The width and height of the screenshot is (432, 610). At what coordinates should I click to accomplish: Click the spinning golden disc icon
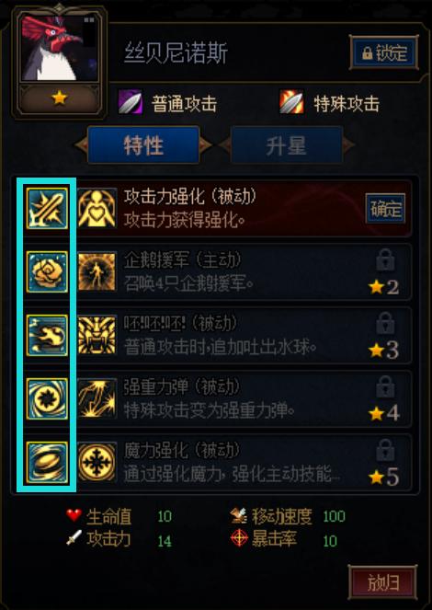pos(47,462)
